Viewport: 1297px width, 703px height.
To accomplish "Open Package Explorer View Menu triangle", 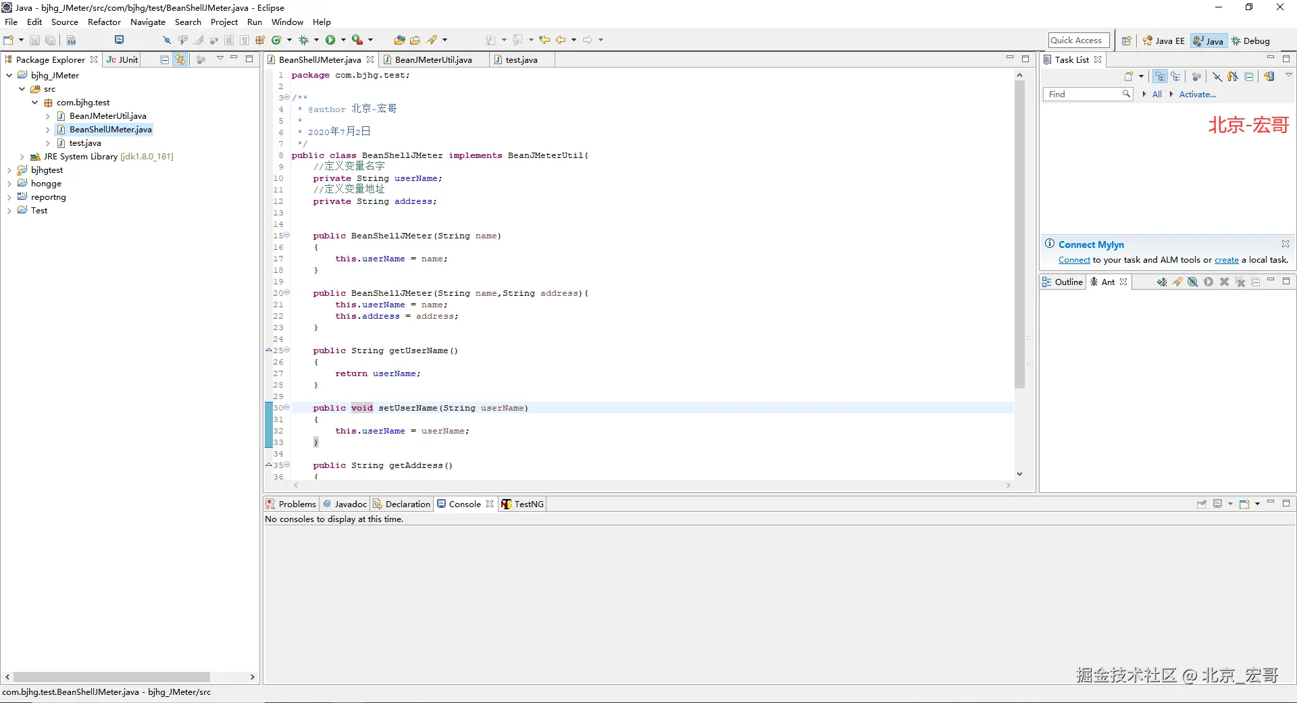I will [x=220, y=58].
